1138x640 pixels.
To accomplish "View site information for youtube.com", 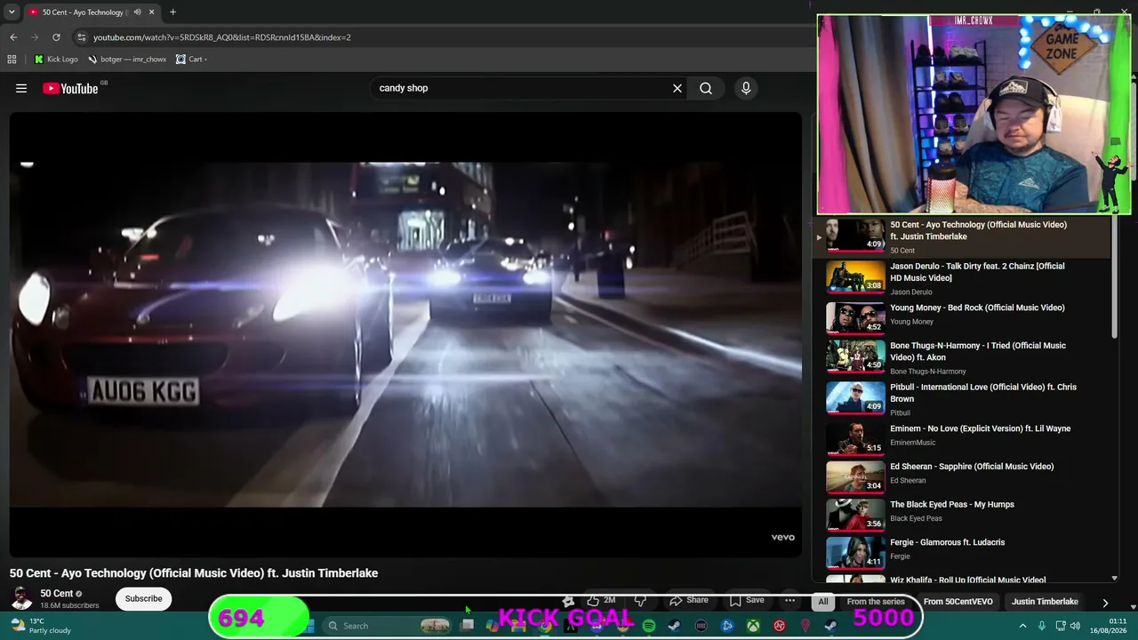I will 82,37.
